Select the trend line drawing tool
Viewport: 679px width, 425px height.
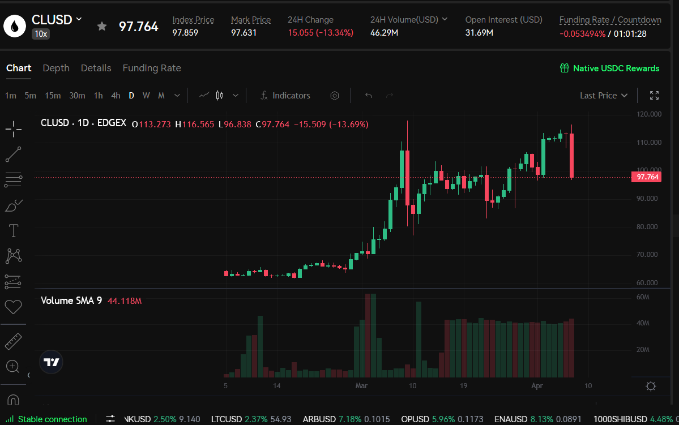(14, 154)
